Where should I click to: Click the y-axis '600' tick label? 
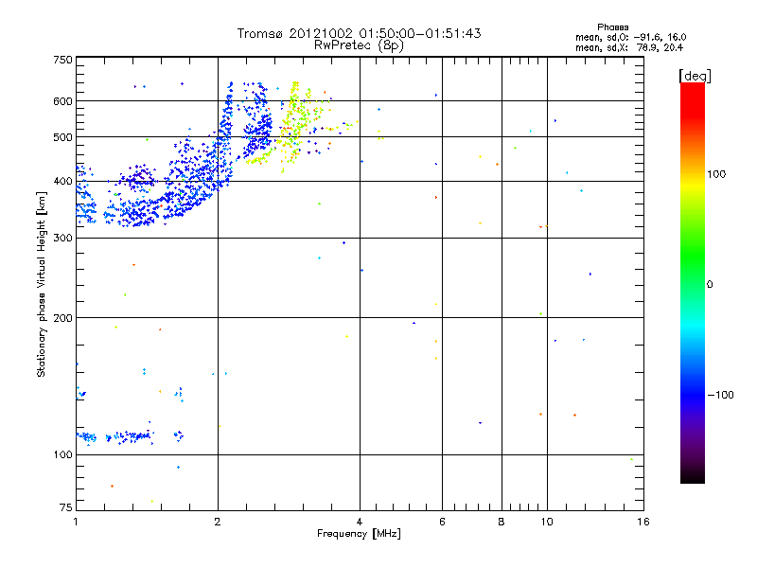[62, 101]
